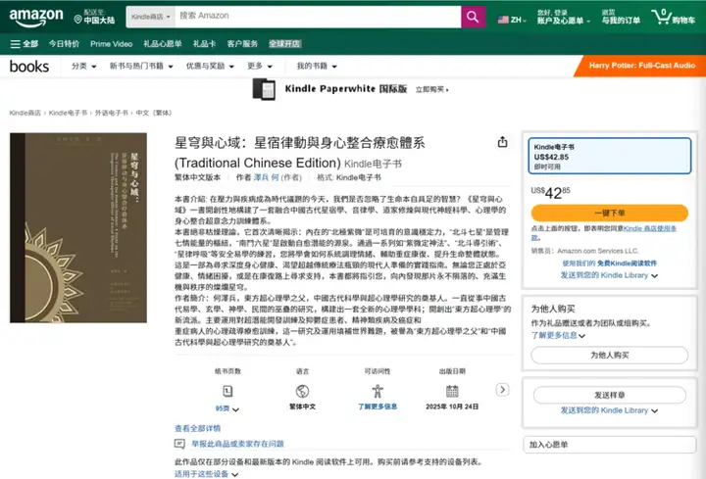Screen dimensions: 706x479
Task: Expand the 优惠与奖励 menu
Action: point(210,66)
